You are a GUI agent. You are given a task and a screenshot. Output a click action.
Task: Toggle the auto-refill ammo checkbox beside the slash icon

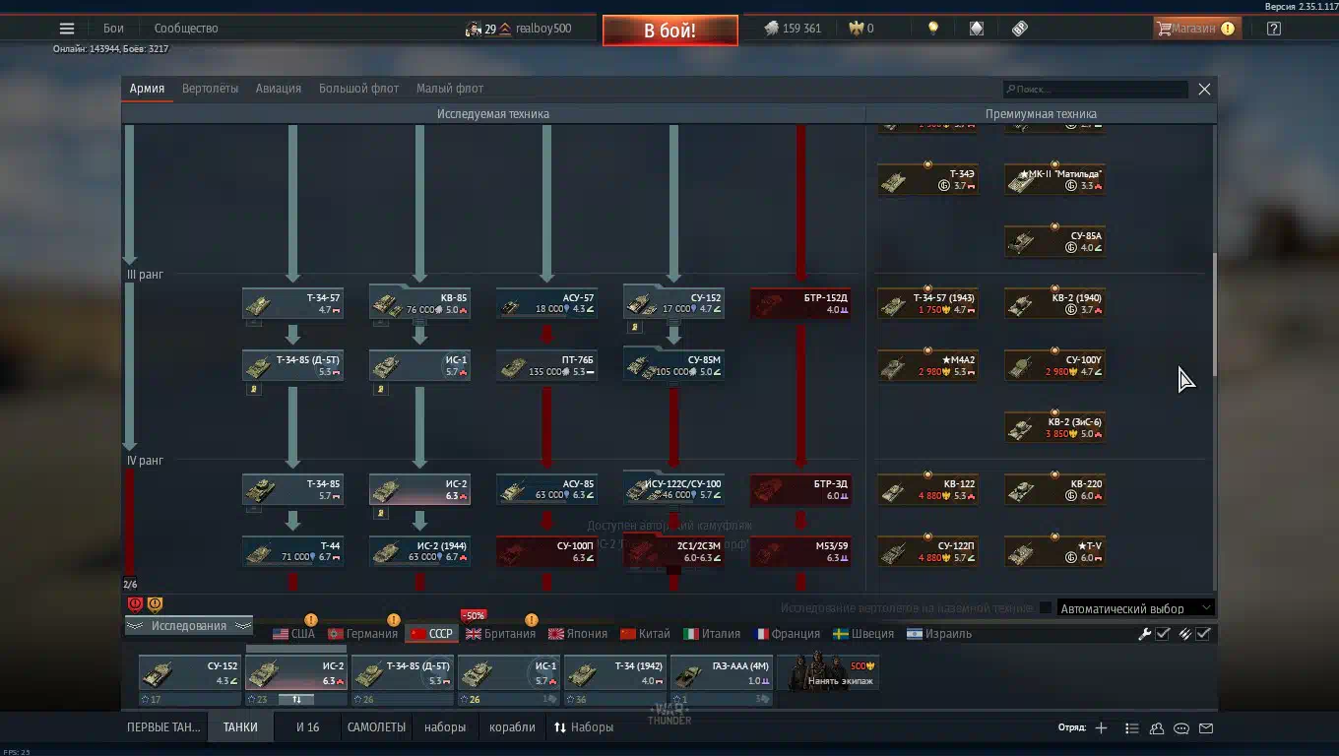point(1203,634)
